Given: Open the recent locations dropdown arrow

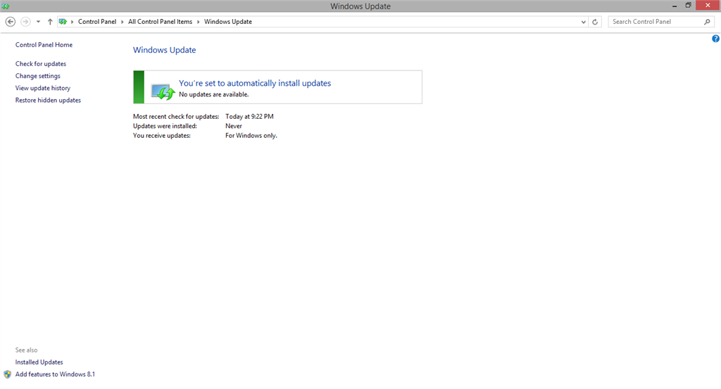Looking at the screenshot, I should [x=38, y=22].
